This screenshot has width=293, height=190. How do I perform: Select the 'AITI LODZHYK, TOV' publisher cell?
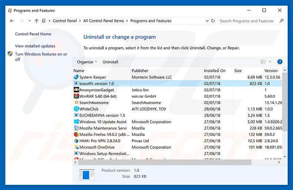(x=149, y=109)
